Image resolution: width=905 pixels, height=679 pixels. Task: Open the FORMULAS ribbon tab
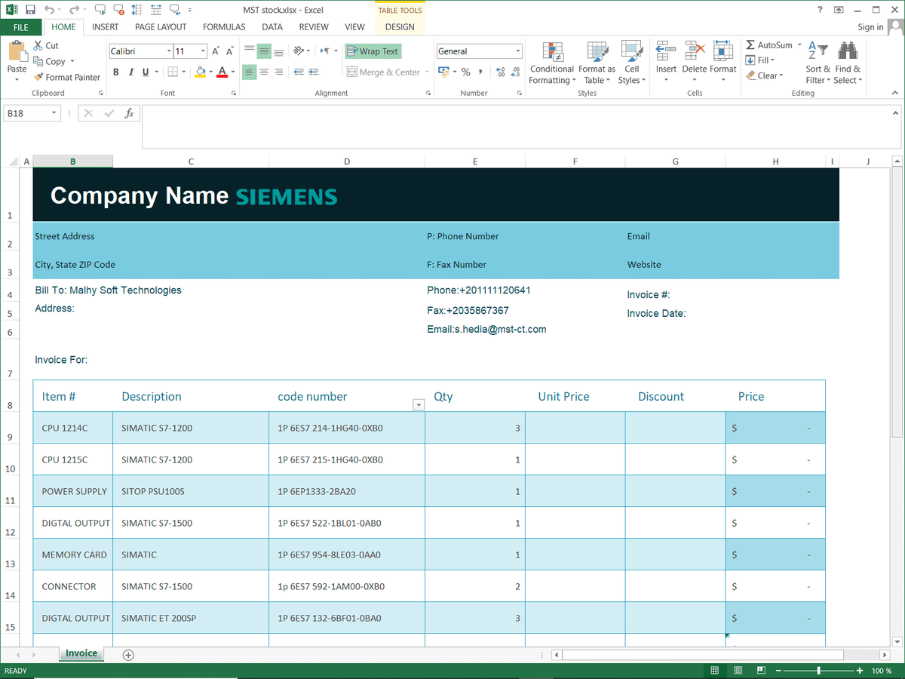(x=224, y=27)
